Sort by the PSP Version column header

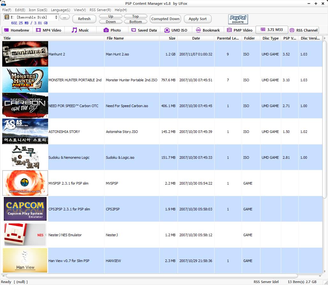[x=290, y=38]
